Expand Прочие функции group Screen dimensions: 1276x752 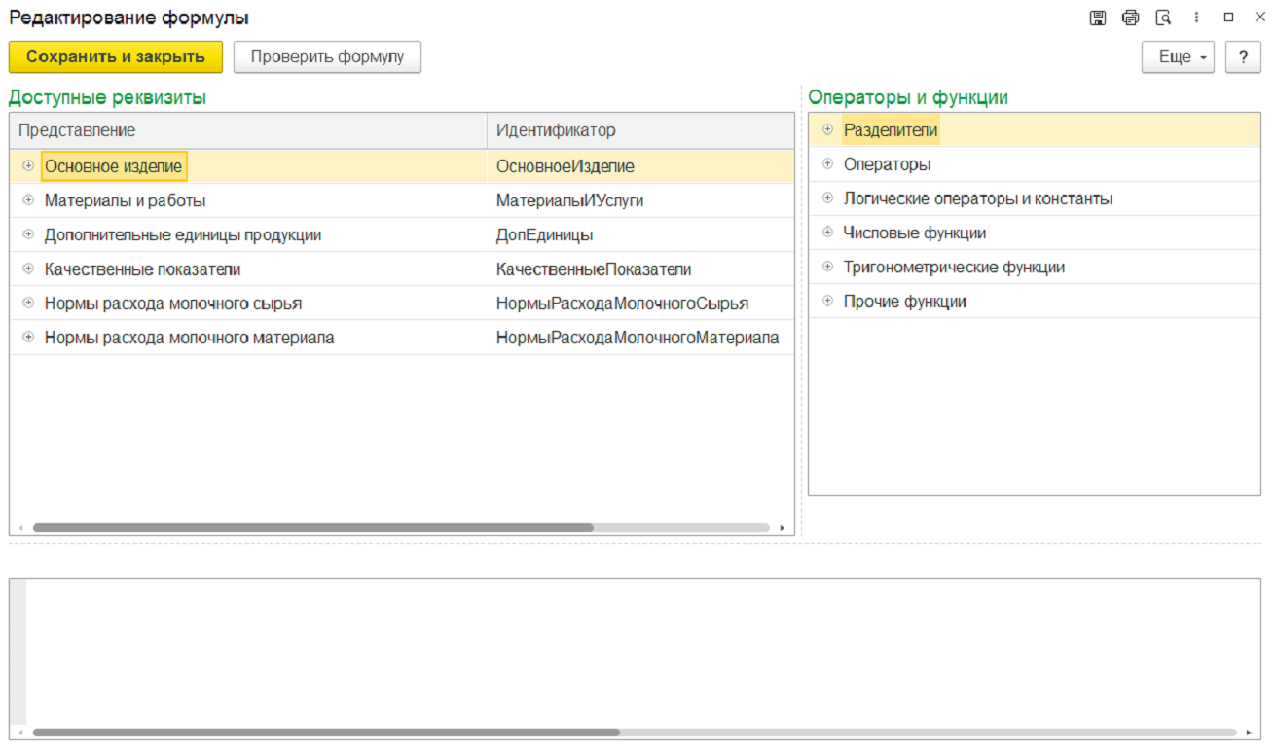pos(827,301)
